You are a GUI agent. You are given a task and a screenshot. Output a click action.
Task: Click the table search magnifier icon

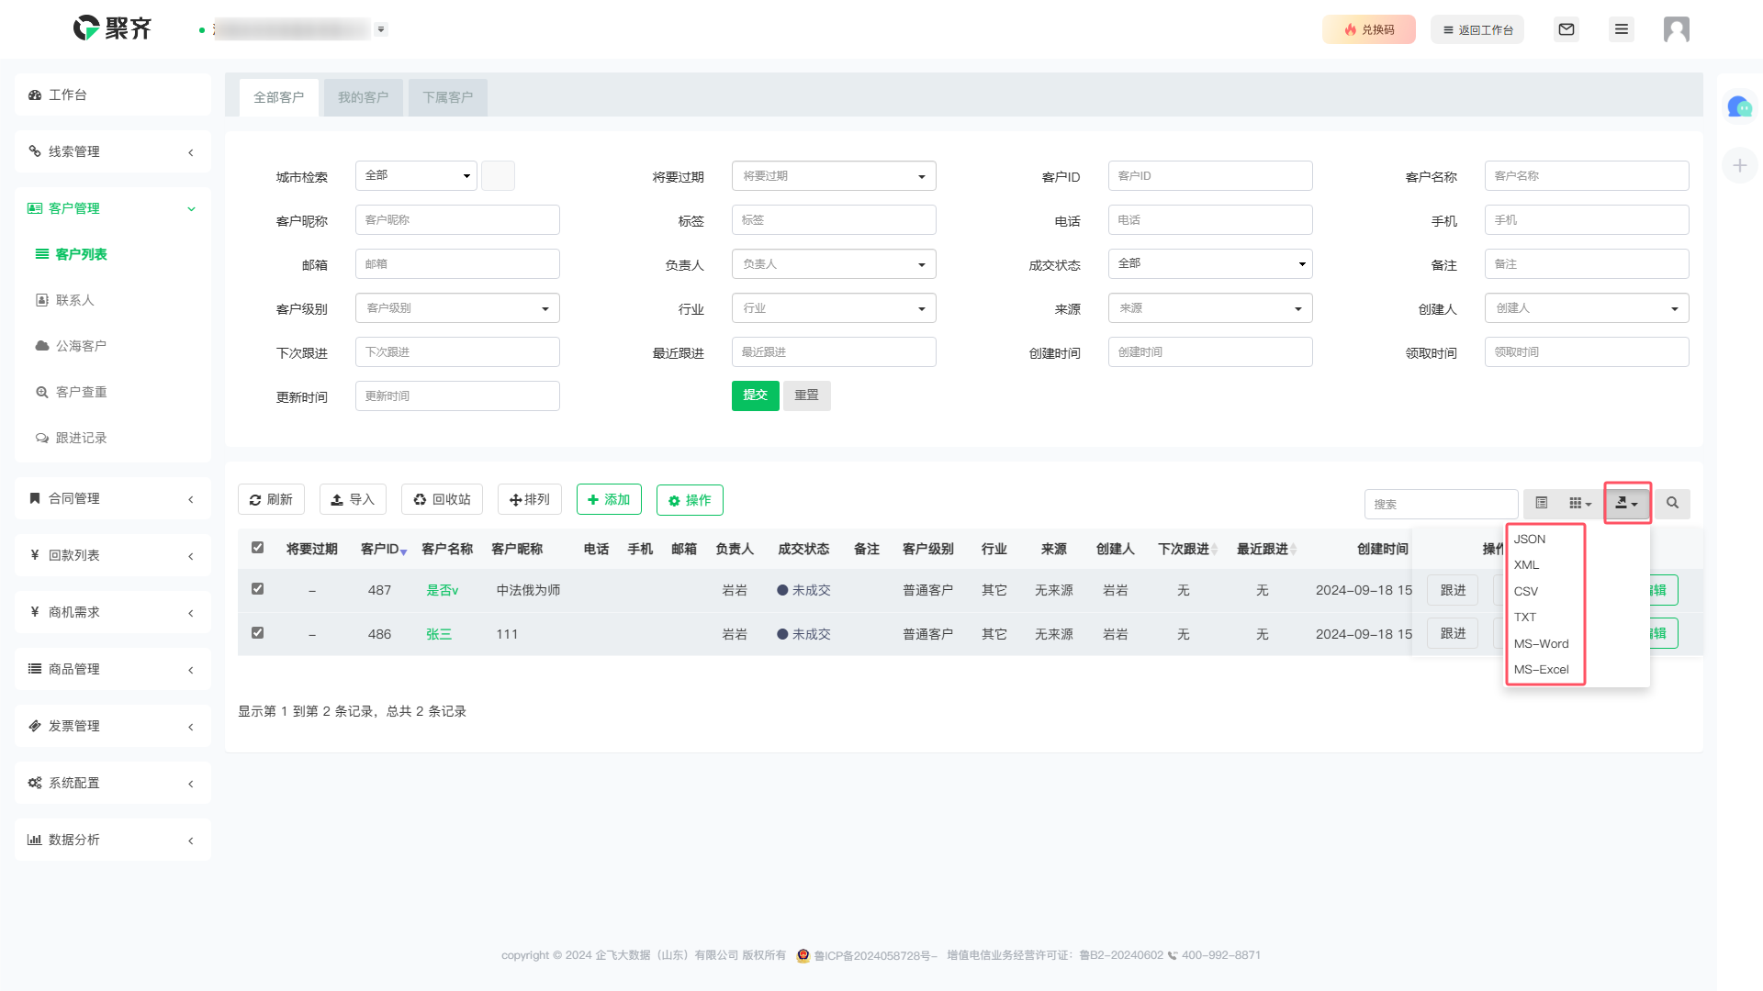tap(1672, 503)
